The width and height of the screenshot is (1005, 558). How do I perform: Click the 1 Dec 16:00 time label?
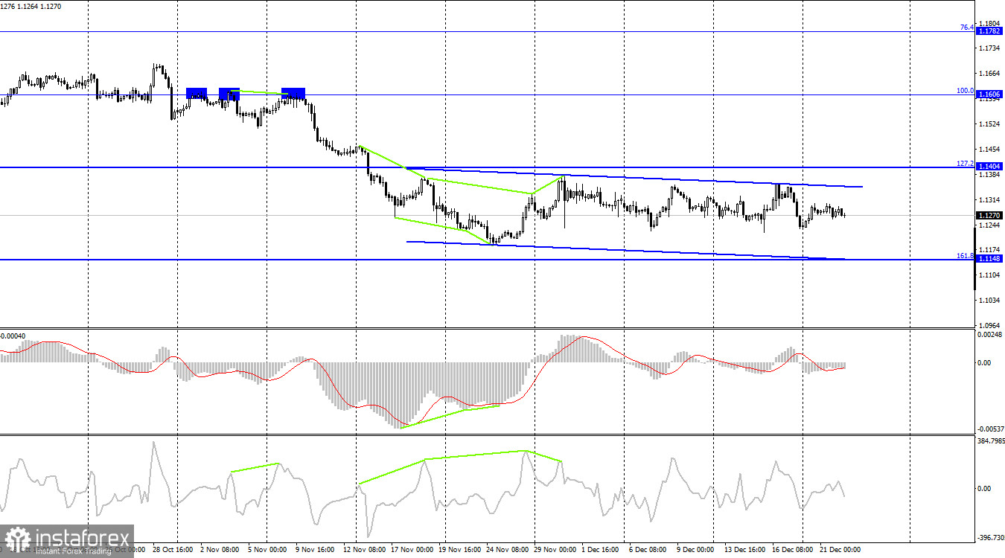599,550
